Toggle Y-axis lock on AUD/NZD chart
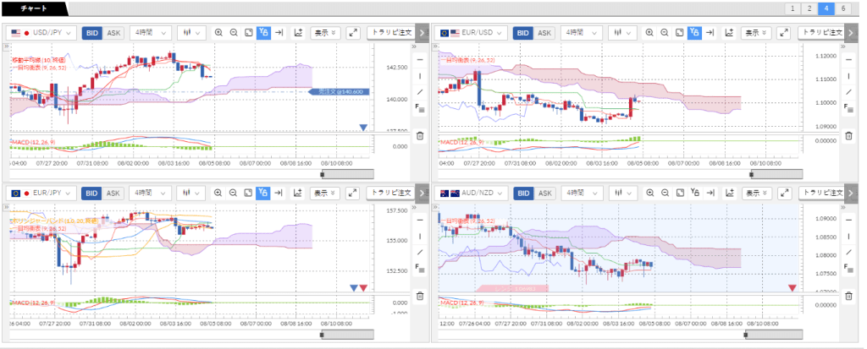Image resolution: width=867 pixels, height=349 pixels. tap(694, 194)
